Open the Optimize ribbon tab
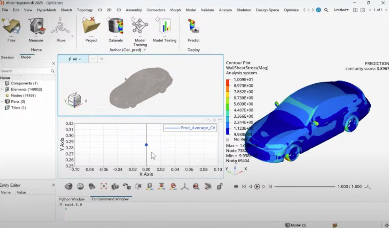This screenshot has width=389, height=228. click(291, 10)
